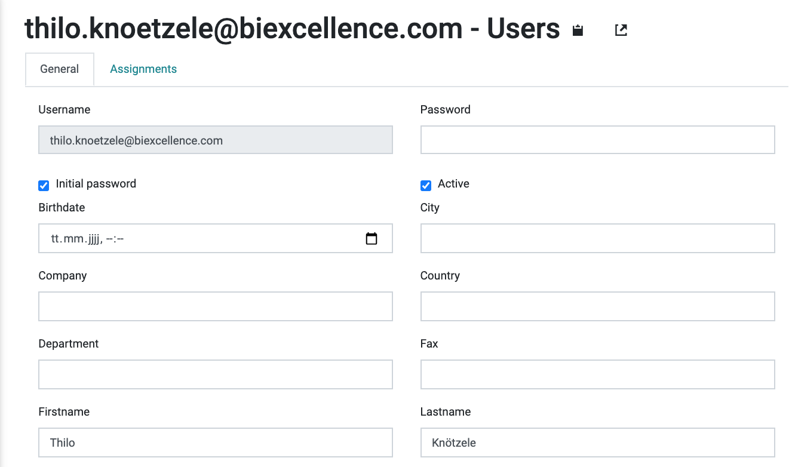Viewport: 792px width, 467px height.
Task: Focus the City input field
Action: coord(598,238)
